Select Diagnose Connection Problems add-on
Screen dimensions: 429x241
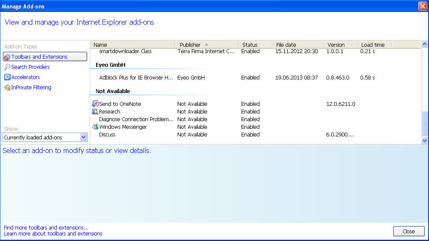tap(255, 119)
